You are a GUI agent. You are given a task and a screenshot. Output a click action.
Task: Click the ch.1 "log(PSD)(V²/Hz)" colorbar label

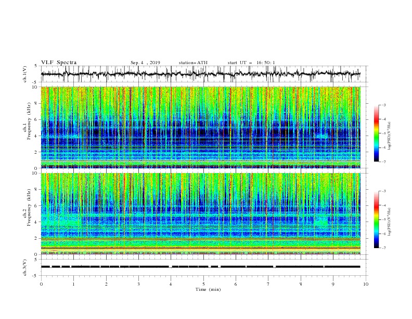(389, 136)
